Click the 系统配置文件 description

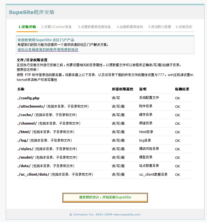(149, 97)
